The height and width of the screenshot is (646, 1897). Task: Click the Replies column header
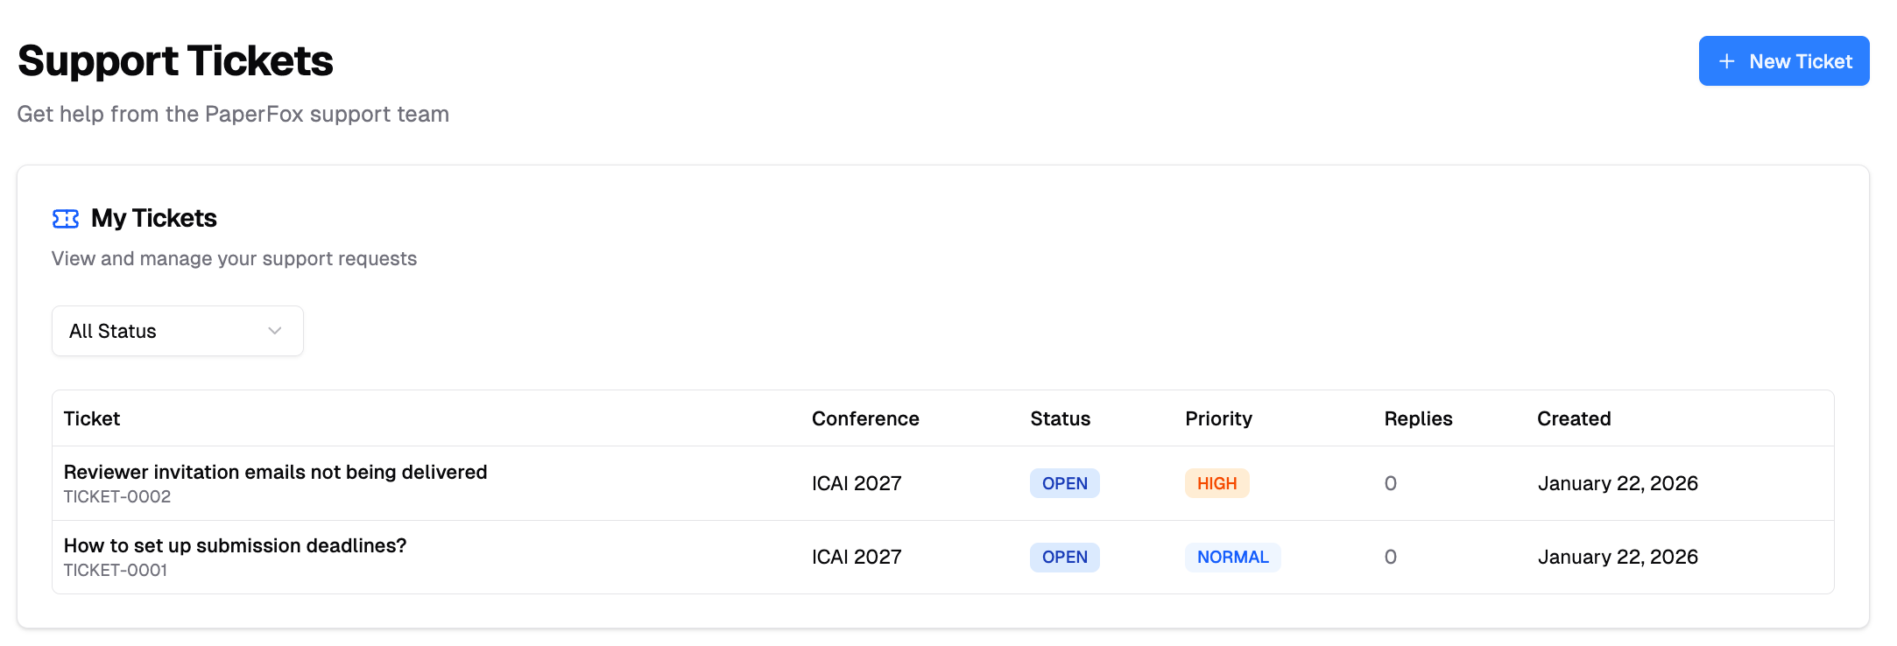(1418, 418)
